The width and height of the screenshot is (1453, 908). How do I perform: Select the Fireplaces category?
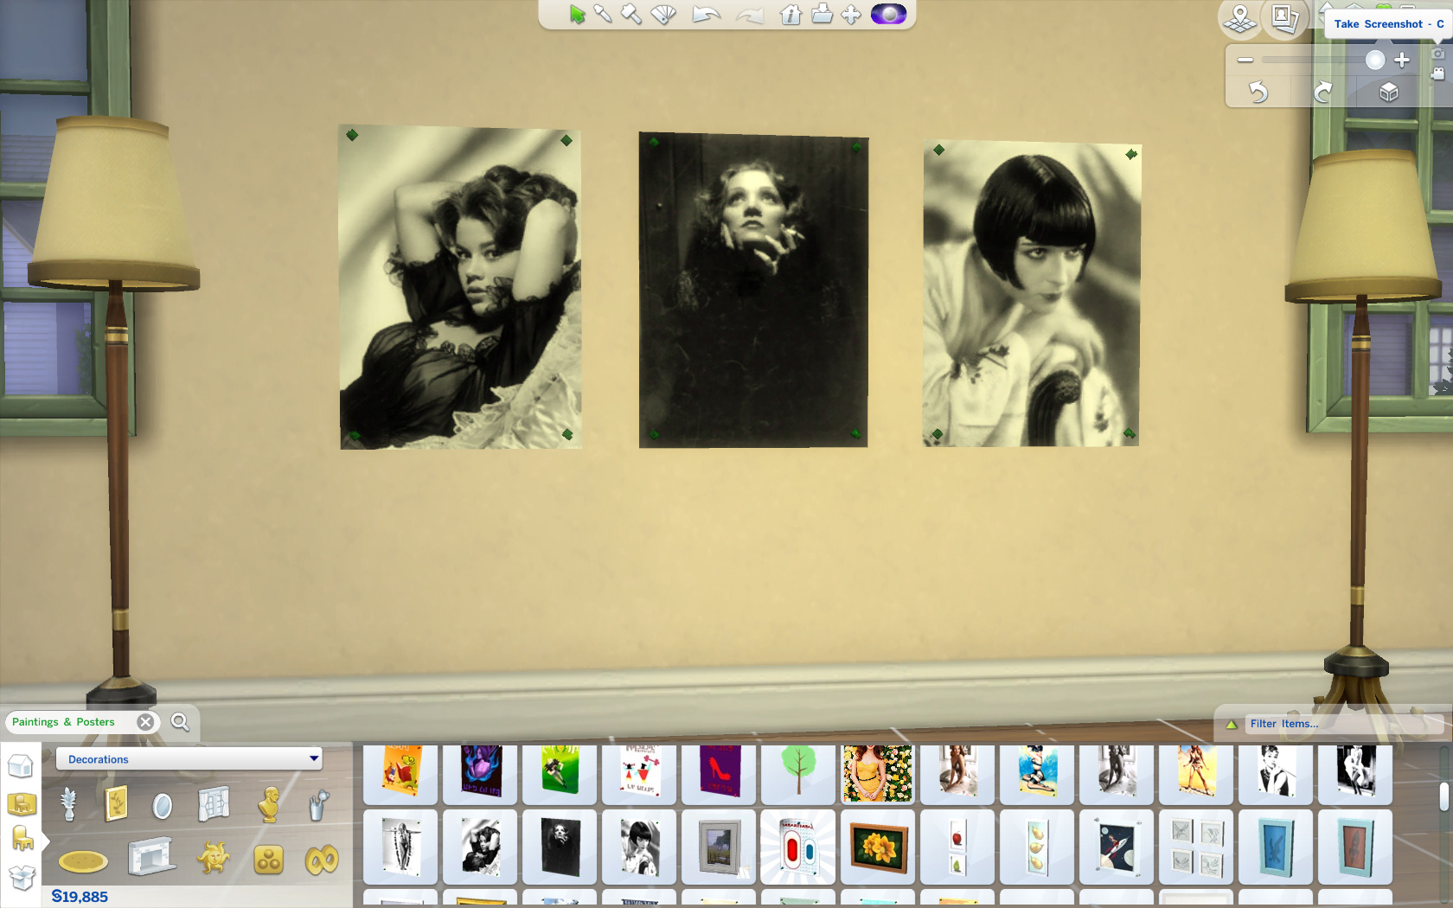click(x=151, y=858)
